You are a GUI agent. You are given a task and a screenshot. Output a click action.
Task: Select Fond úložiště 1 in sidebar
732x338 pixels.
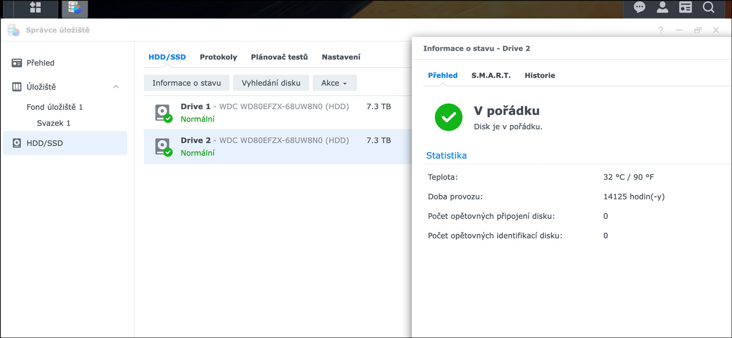coord(55,107)
